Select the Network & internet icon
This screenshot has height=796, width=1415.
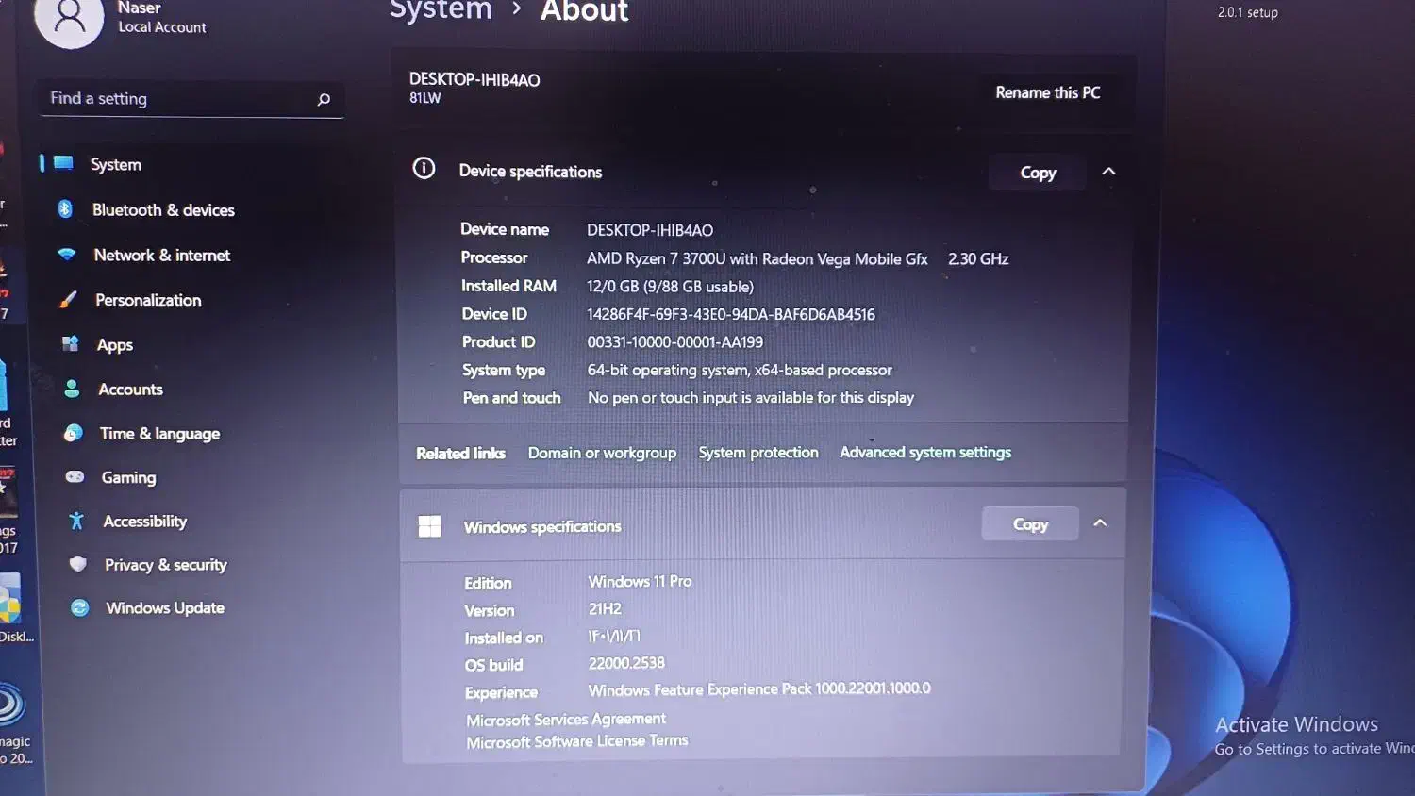[x=66, y=255]
